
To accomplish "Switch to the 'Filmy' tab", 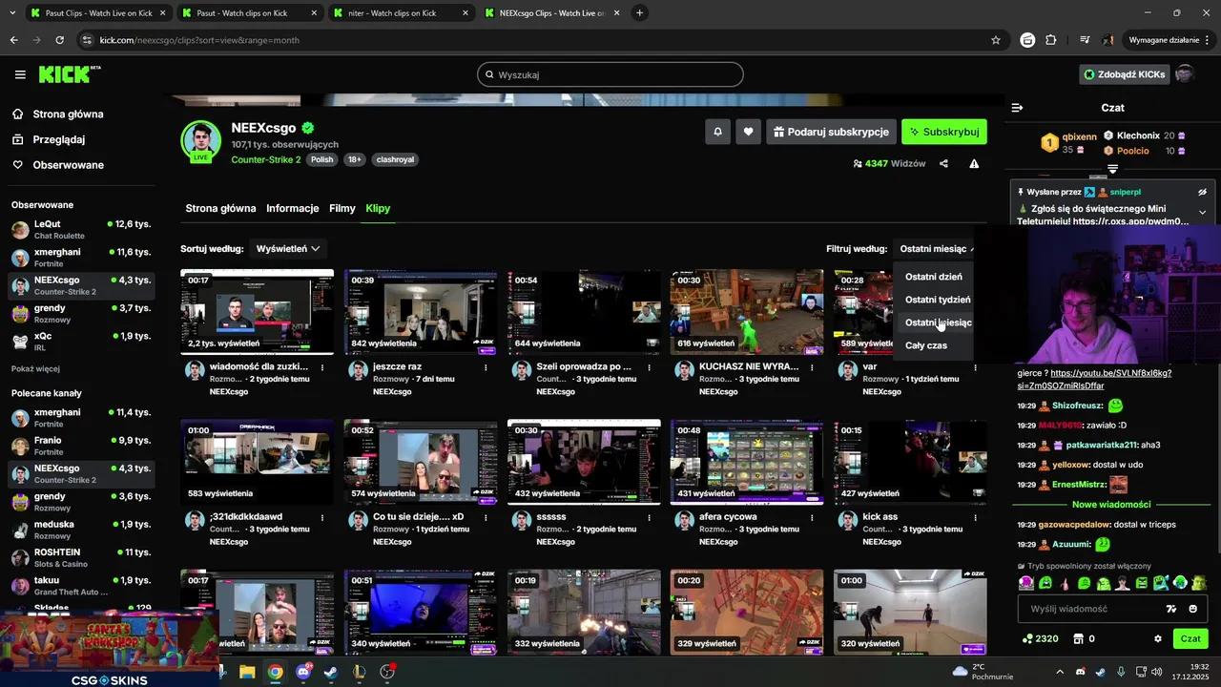I will pos(342,208).
